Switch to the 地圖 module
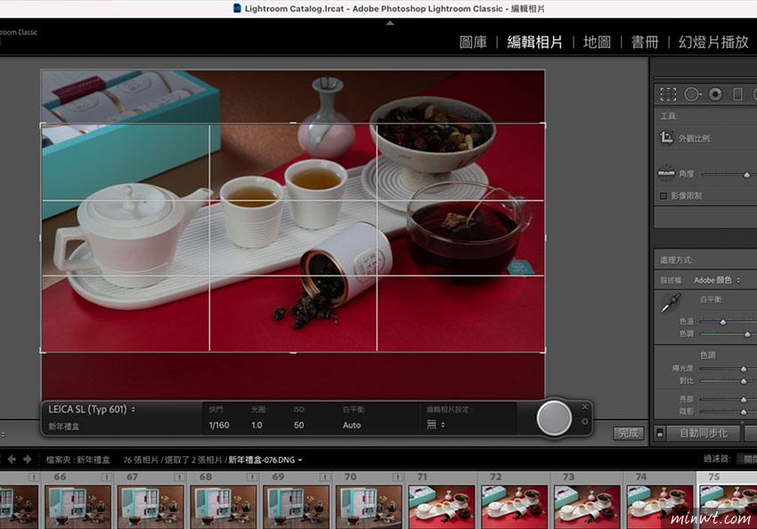This screenshot has width=757, height=529. click(x=597, y=43)
